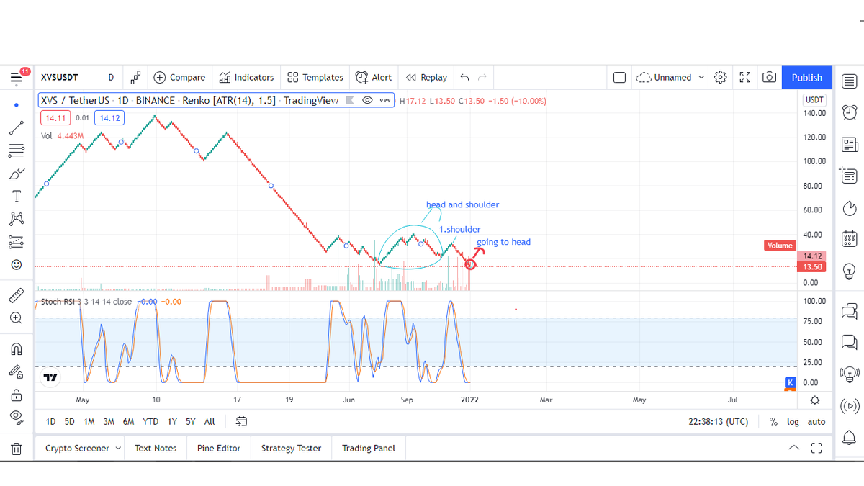Toggle log scale on price axis
This screenshot has height=486, width=864.
pos(793,422)
